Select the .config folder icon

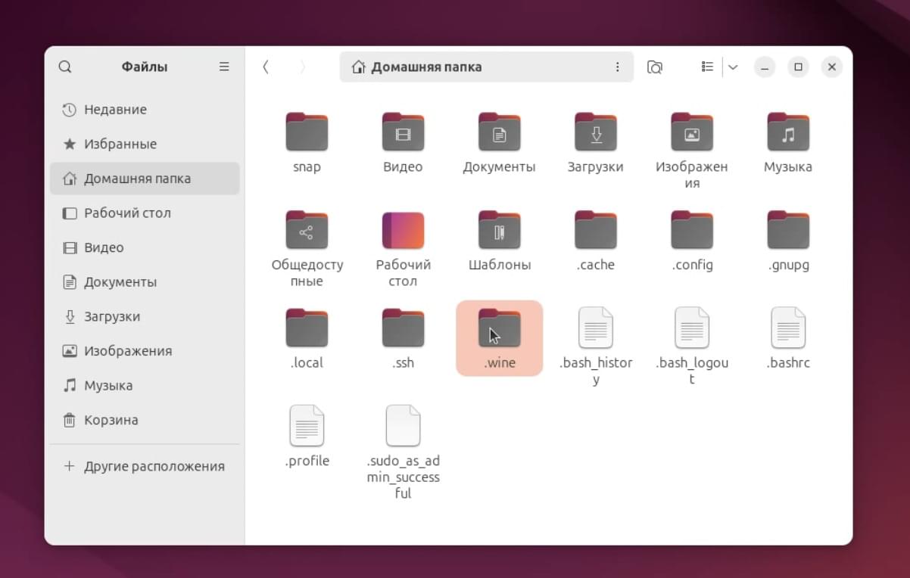pyautogui.click(x=691, y=230)
